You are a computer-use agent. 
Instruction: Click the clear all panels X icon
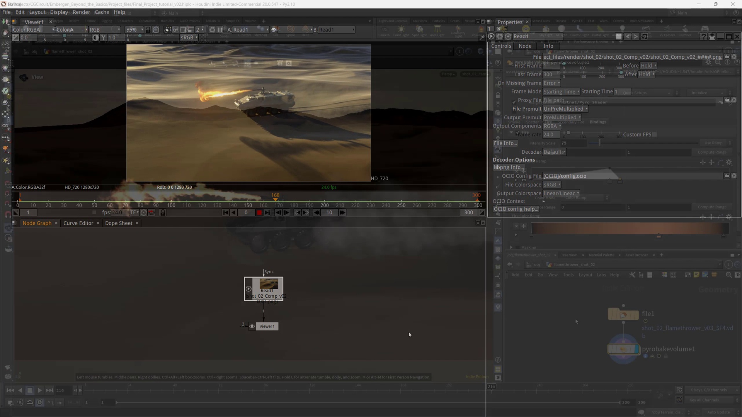[499, 29]
